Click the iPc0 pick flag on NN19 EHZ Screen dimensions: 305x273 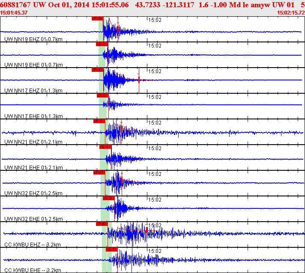pos(97,18)
